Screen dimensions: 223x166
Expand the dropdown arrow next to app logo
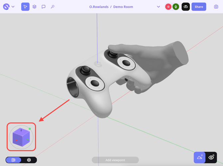pyautogui.click(x=13, y=7)
